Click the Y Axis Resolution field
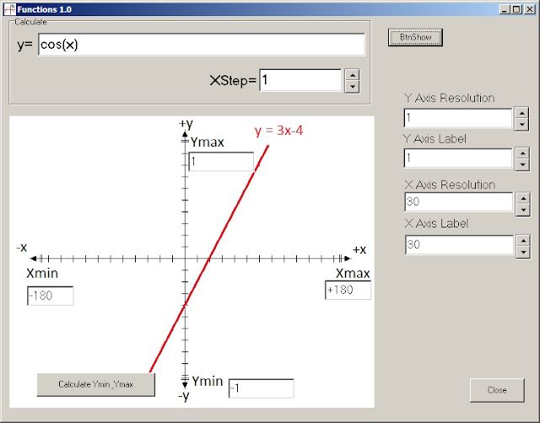 click(x=458, y=118)
